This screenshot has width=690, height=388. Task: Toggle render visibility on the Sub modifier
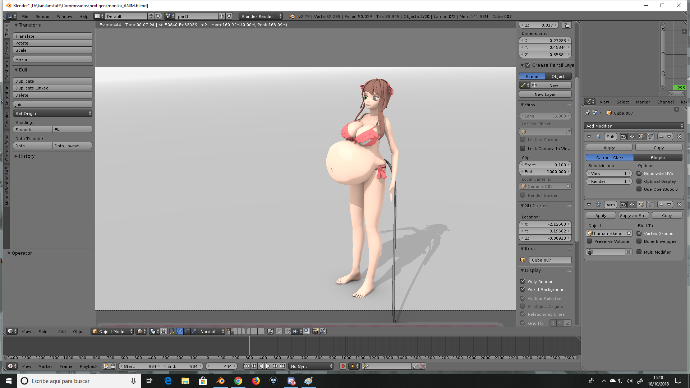pos(624,137)
